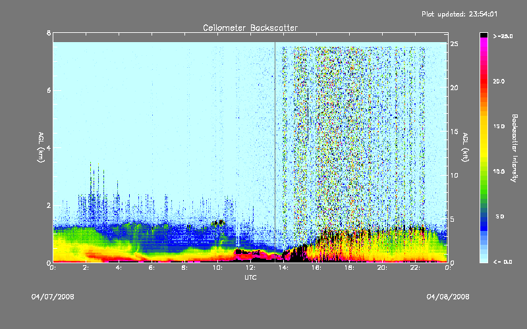Click the 18: hour tick label
The image size is (527, 329).
349,268
